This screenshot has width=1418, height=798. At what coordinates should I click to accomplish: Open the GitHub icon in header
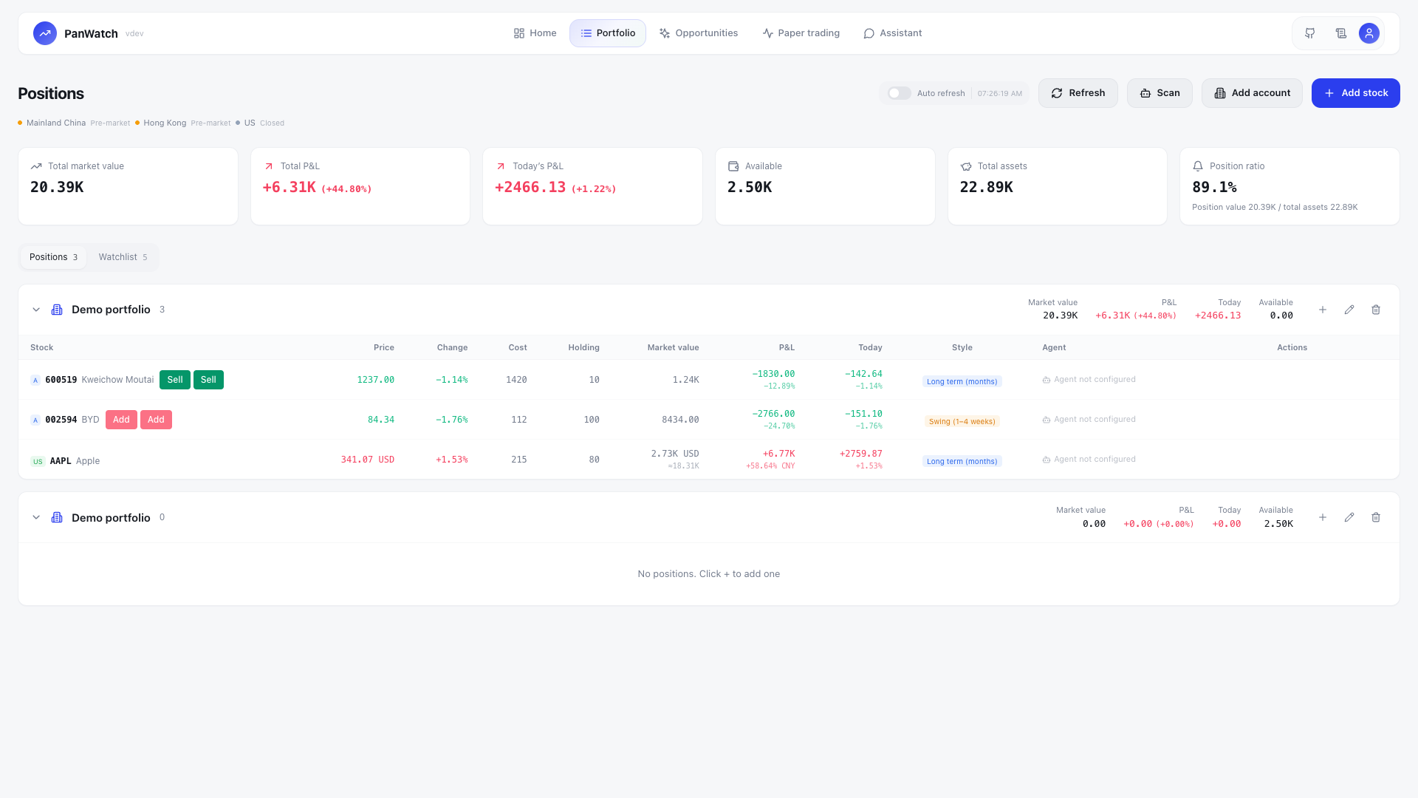[x=1309, y=33]
